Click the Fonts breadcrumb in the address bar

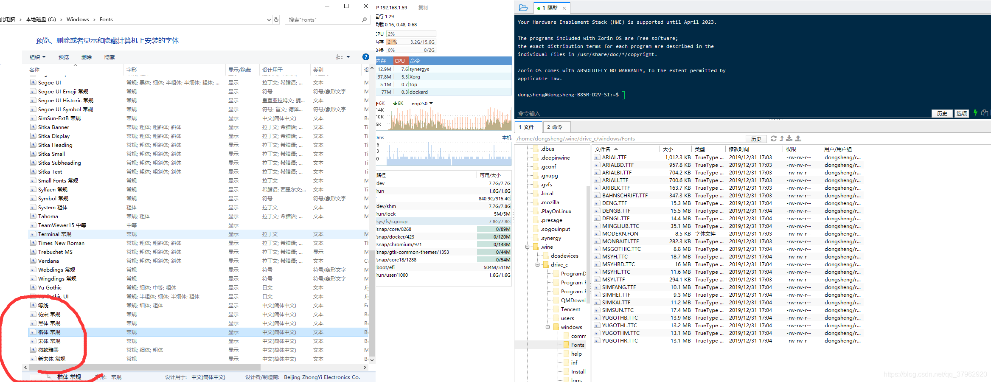pyautogui.click(x=106, y=20)
